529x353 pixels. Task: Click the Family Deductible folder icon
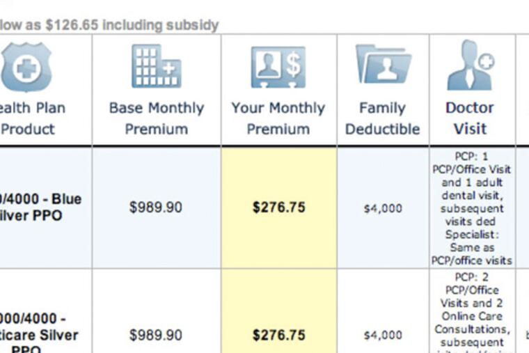point(382,65)
